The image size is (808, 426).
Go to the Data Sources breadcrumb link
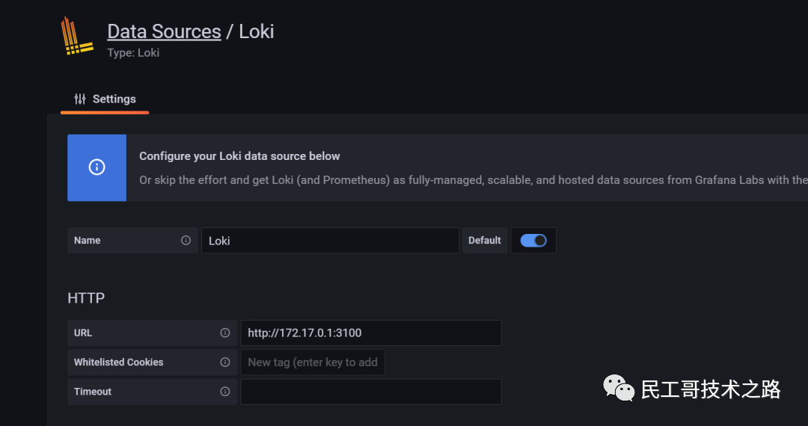tap(164, 31)
